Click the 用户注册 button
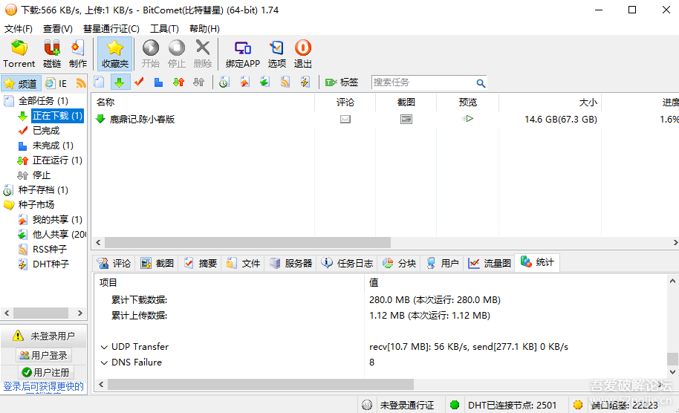 44,372
